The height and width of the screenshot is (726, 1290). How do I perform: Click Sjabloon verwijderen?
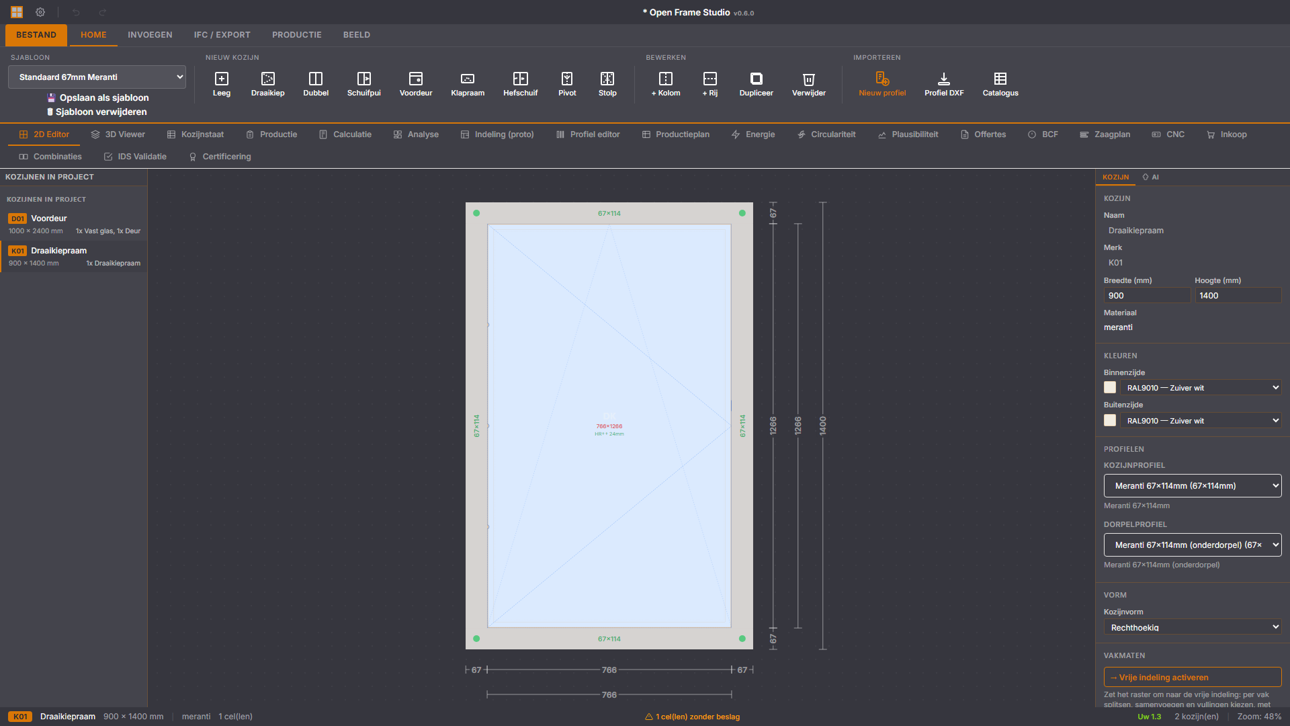click(97, 112)
